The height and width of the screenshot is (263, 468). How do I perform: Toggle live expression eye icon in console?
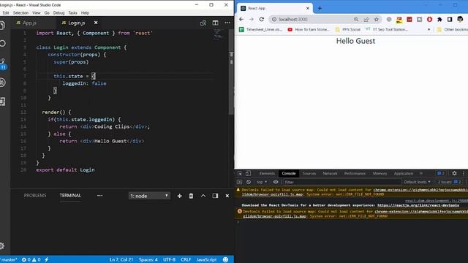pyautogui.click(x=276, y=182)
